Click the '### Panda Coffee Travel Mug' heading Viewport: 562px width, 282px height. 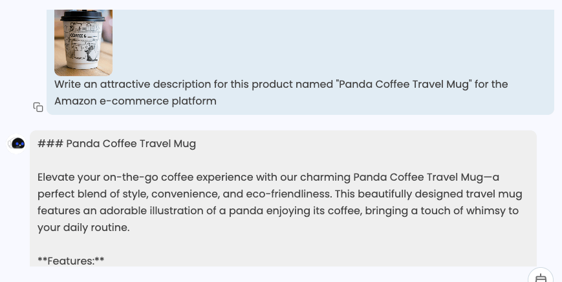[x=116, y=143]
